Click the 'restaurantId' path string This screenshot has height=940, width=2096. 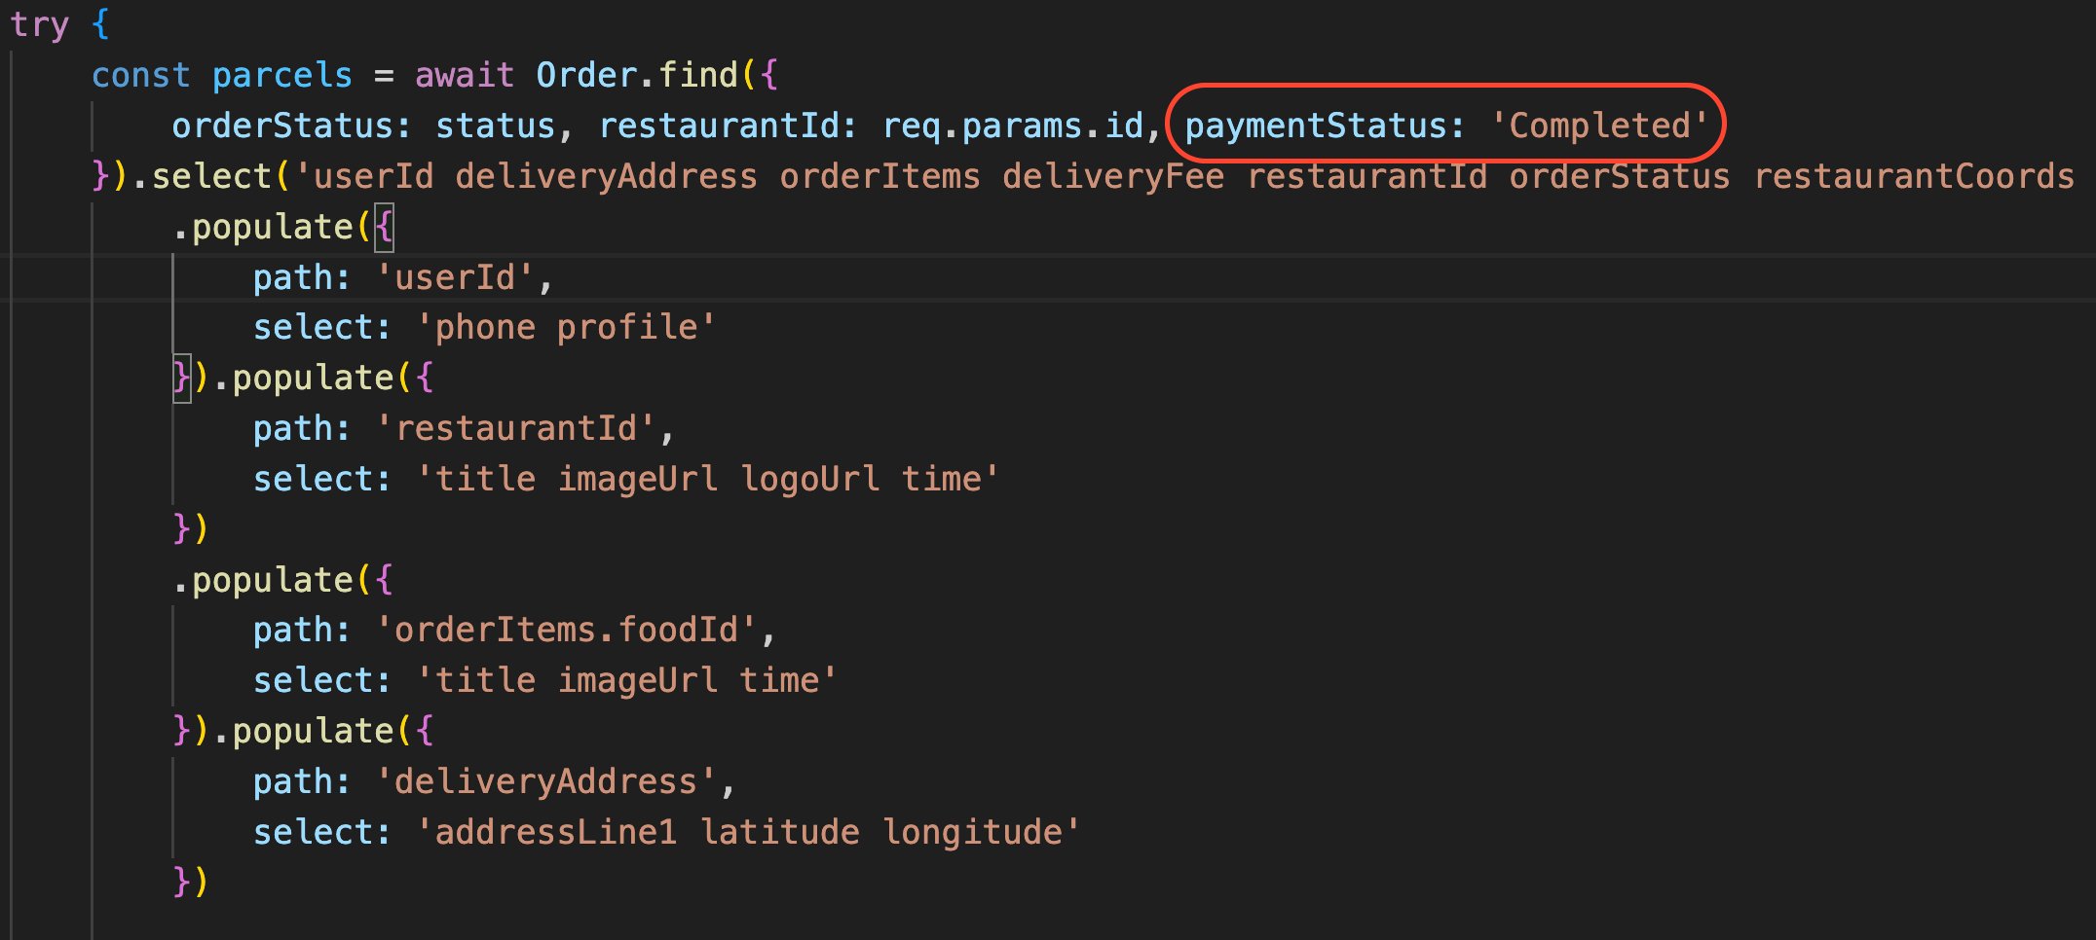click(x=516, y=428)
